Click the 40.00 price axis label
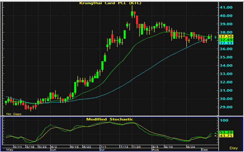Screen dimensions: 244x152 click(x=226, y=16)
